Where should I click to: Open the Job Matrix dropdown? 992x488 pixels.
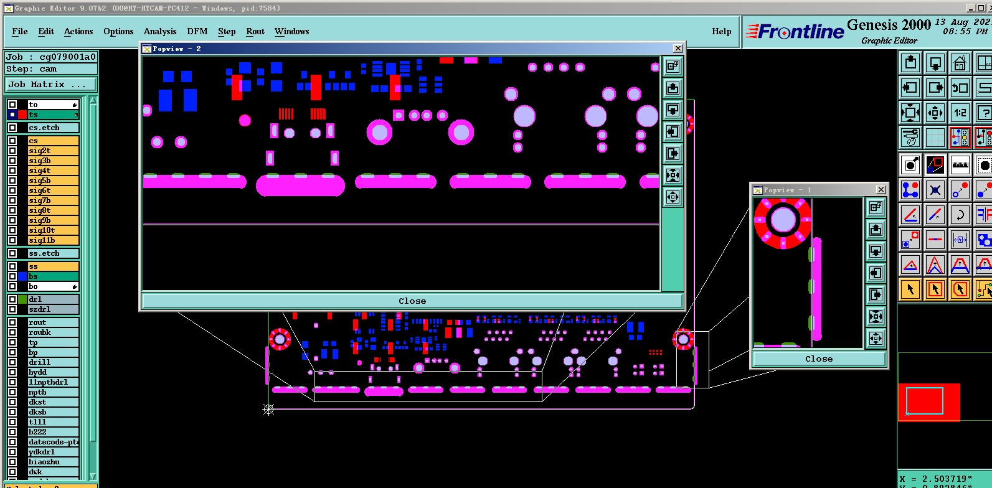coord(52,85)
